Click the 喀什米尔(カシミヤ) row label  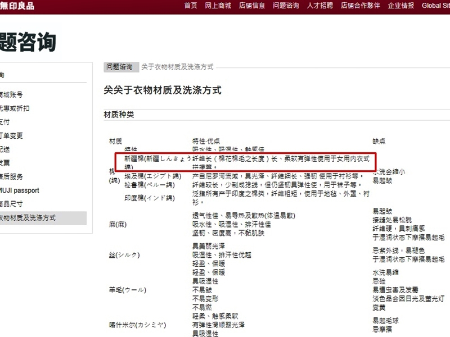coord(137,325)
